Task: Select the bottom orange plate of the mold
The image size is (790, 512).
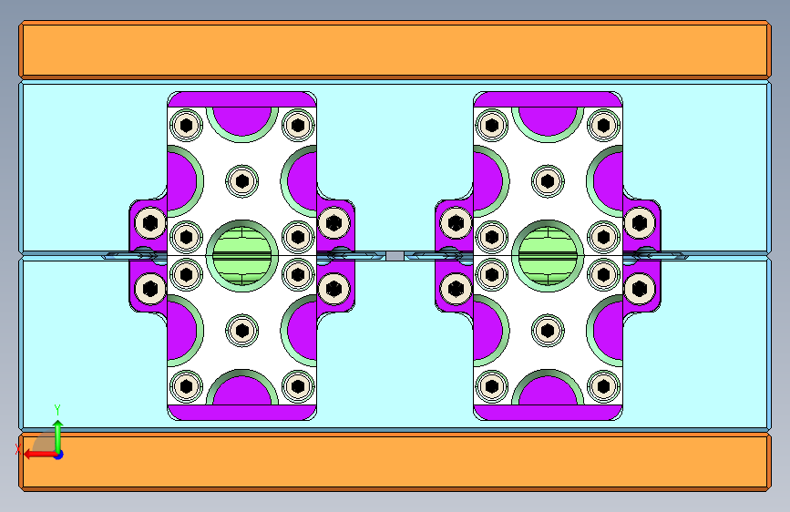Action: click(395, 461)
